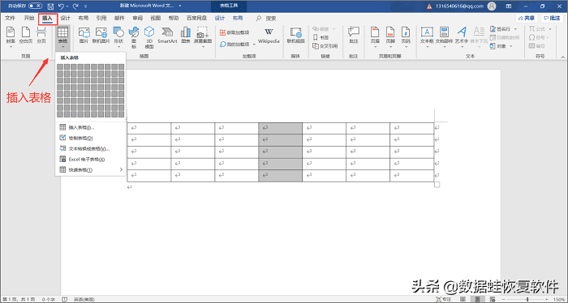
Task: Switch to the Home (开始) tab
Action: (x=29, y=18)
